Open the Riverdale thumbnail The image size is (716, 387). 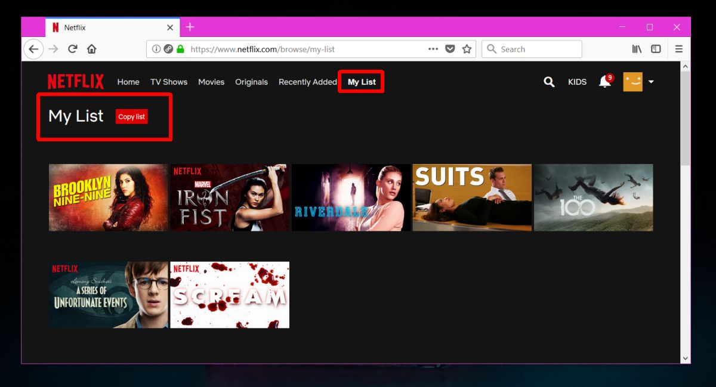351,197
